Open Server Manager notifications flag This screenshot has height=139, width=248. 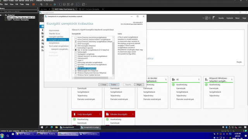tap(214, 18)
